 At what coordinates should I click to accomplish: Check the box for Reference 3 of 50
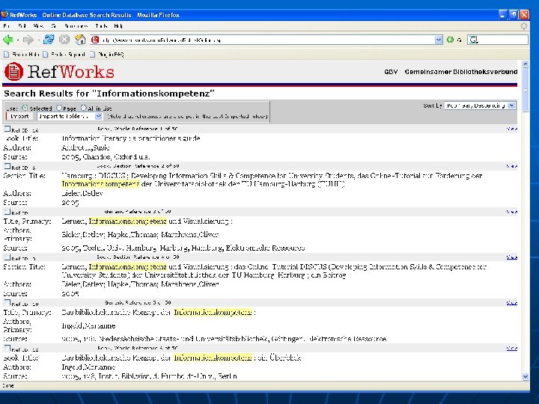7,212
